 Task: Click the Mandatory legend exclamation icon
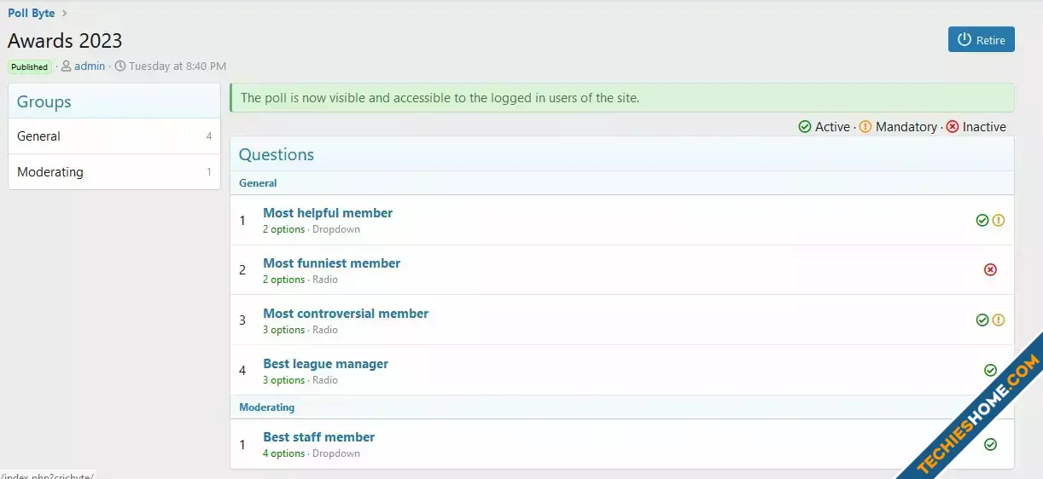click(865, 127)
